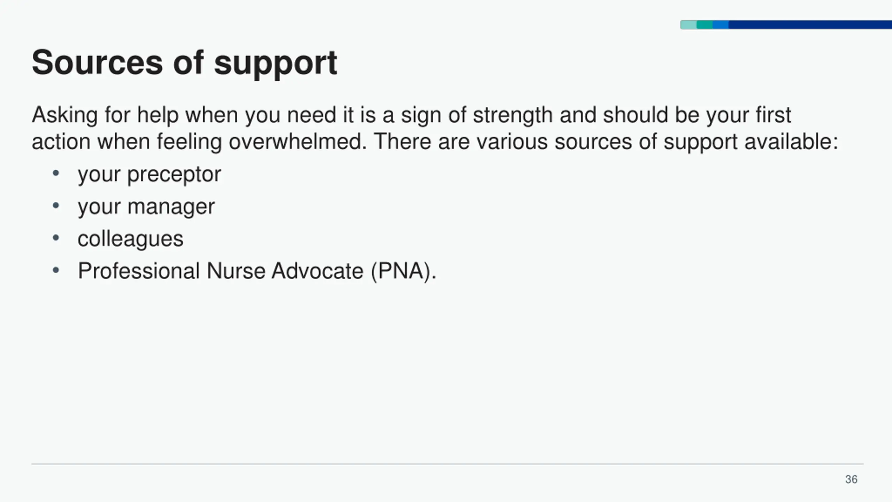Click the bullet dot before "colleagues"
The width and height of the screenshot is (892, 502).
pos(56,238)
